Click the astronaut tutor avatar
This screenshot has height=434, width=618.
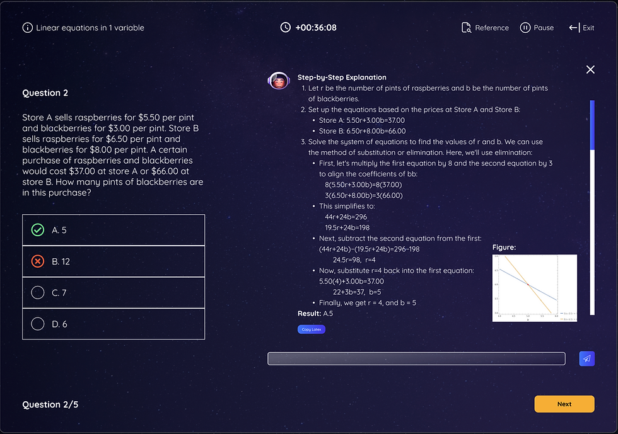pos(279,81)
